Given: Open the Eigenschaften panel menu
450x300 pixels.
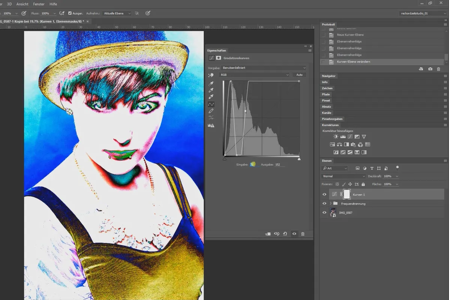Looking at the screenshot, I should 310,51.
